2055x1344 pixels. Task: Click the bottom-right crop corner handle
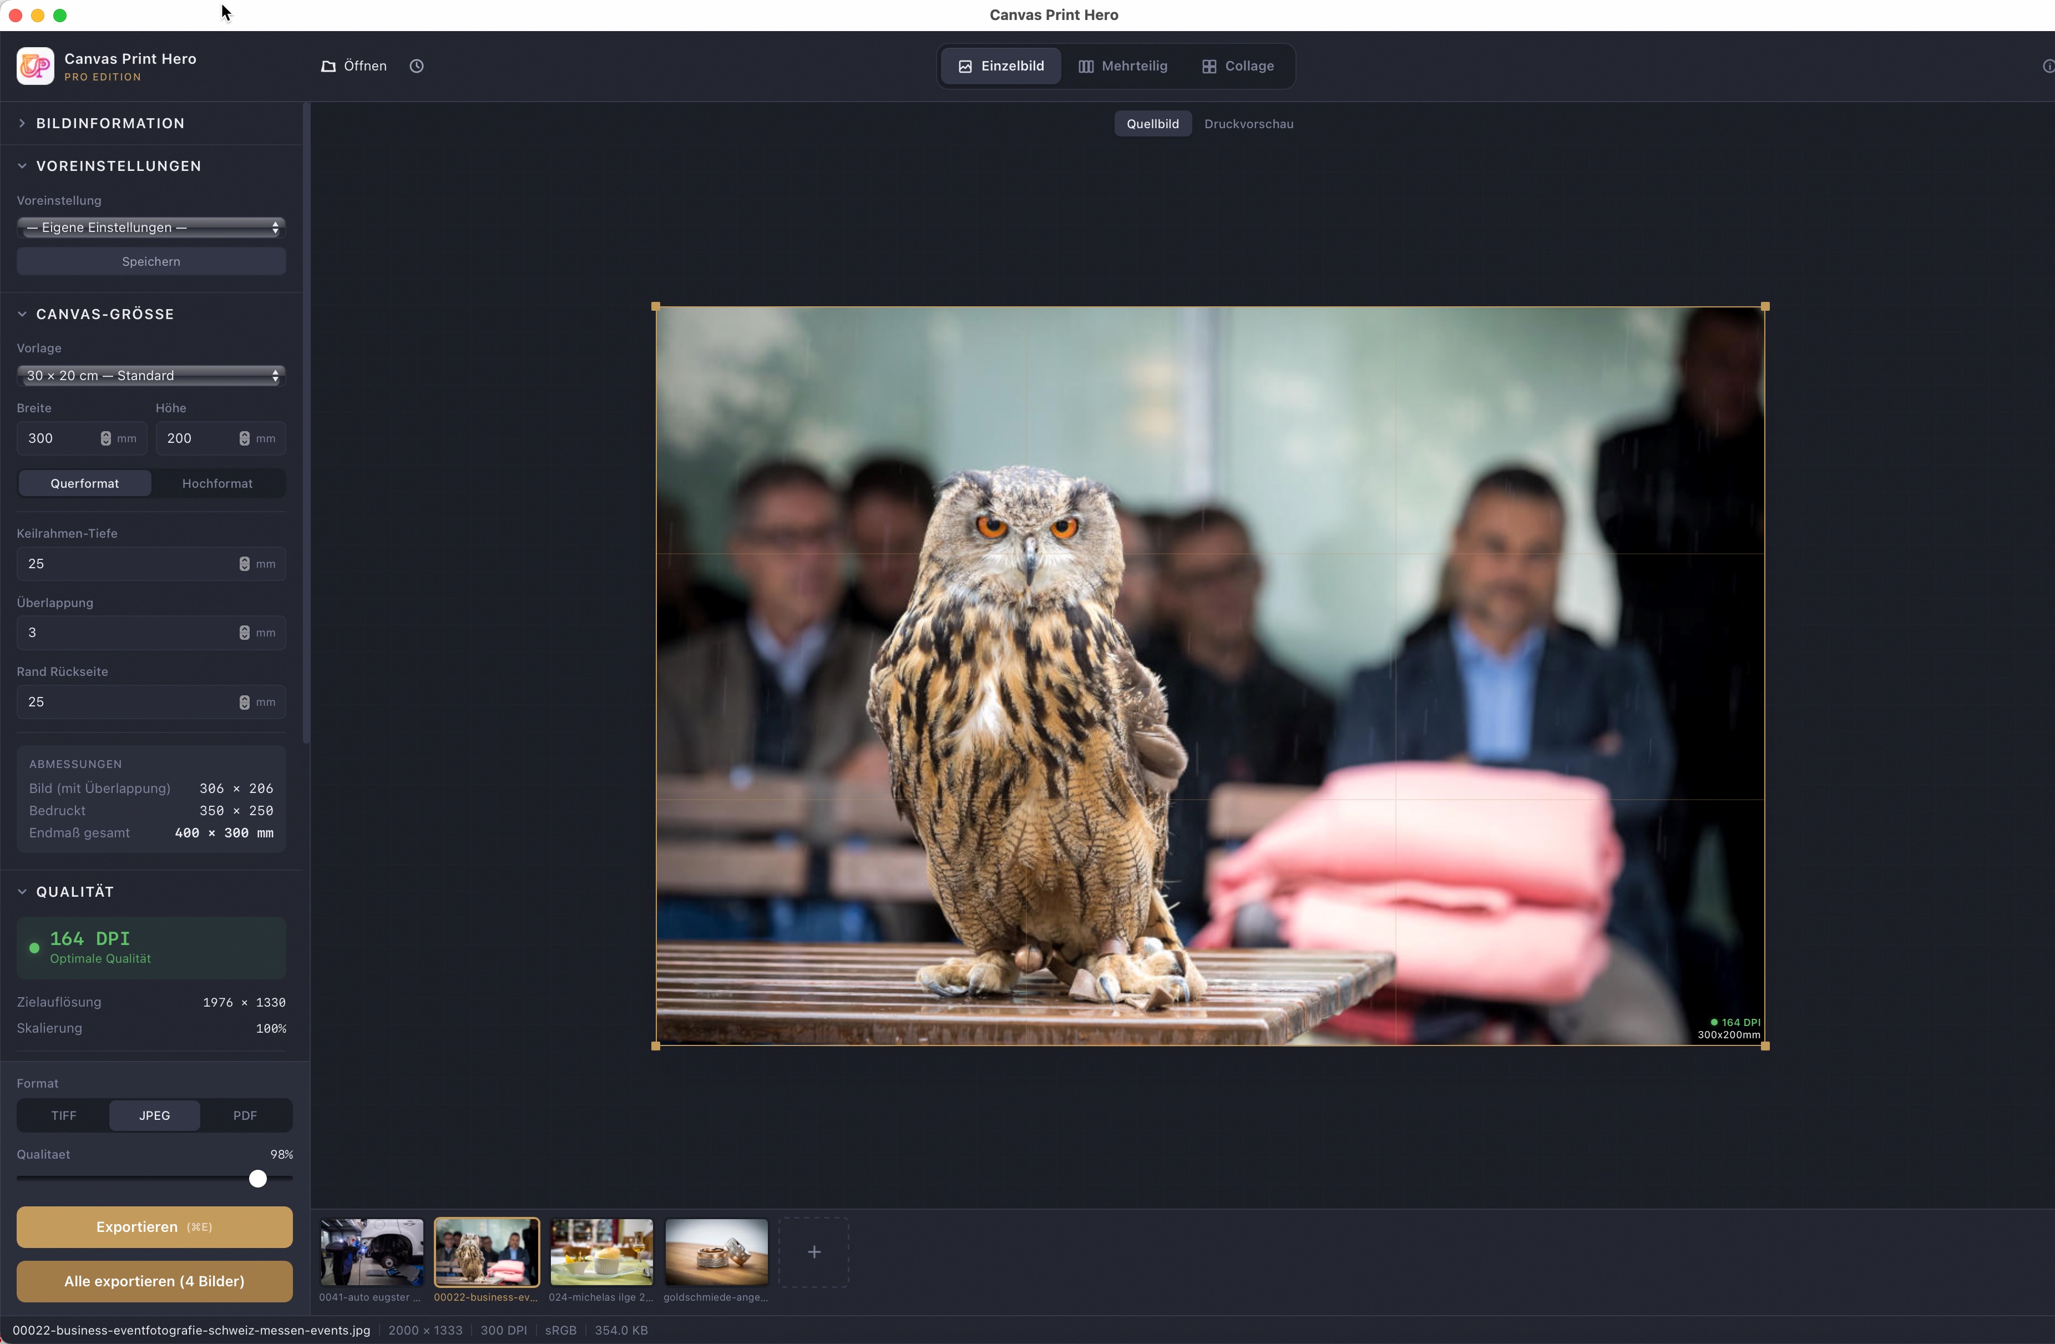[1765, 1046]
